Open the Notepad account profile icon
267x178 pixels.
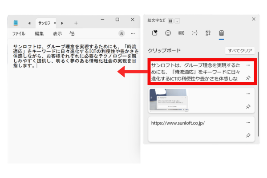(121, 33)
